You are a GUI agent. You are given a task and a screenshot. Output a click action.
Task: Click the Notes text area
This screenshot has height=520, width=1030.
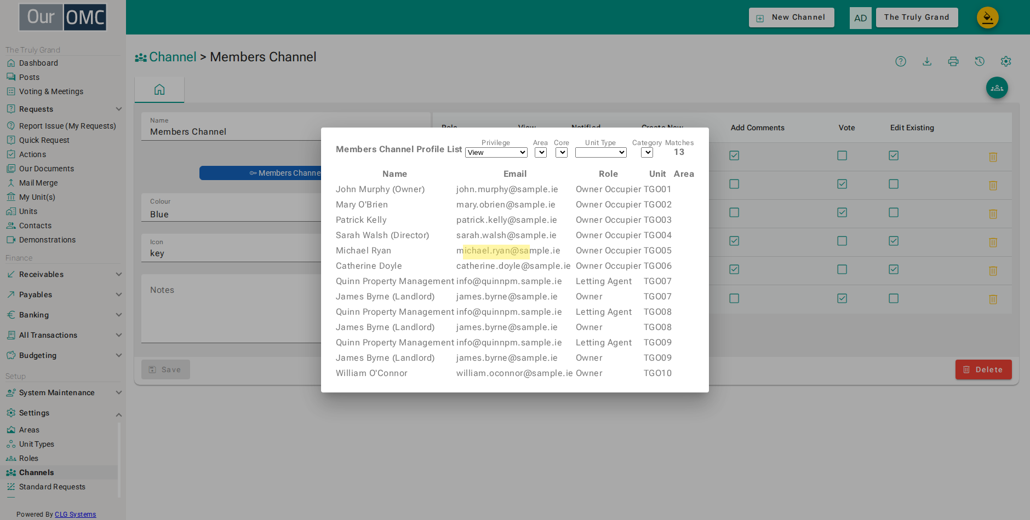coord(231,308)
